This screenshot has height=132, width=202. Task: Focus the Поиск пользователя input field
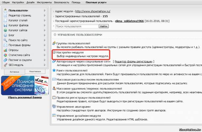[x=77, y=26]
